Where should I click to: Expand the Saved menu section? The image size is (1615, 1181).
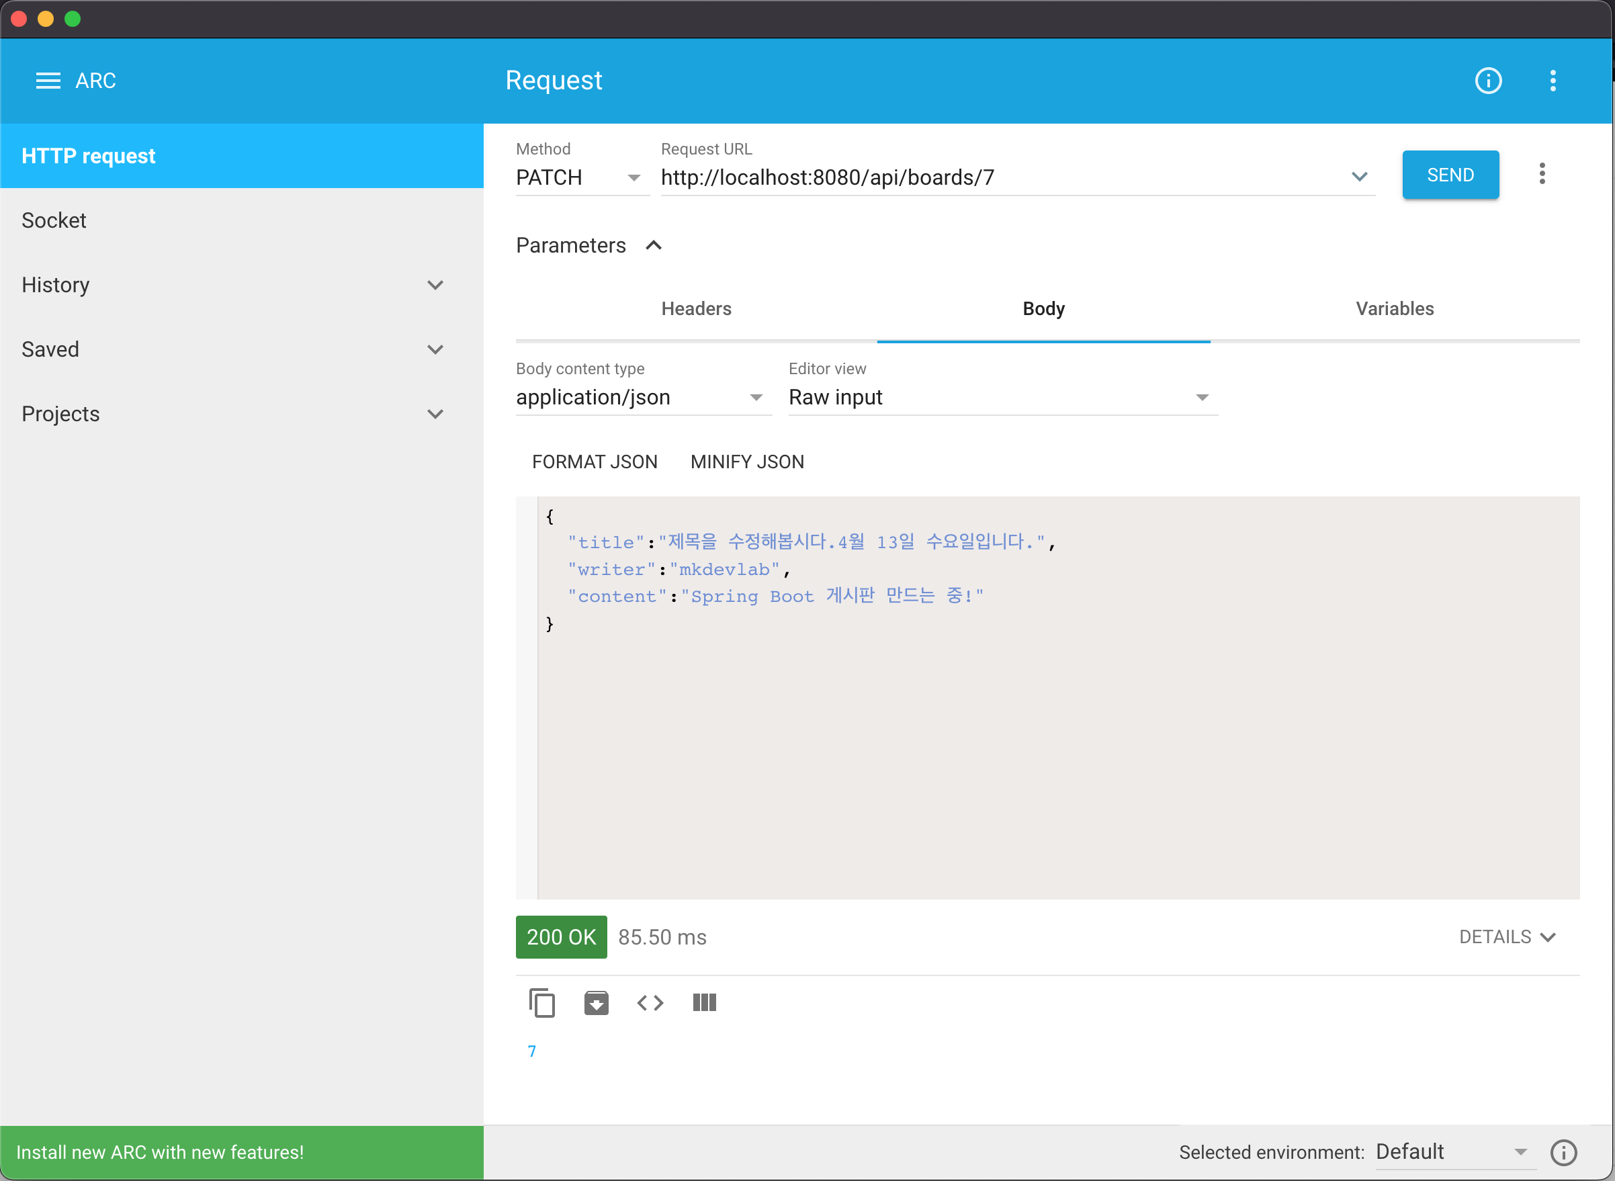click(242, 349)
